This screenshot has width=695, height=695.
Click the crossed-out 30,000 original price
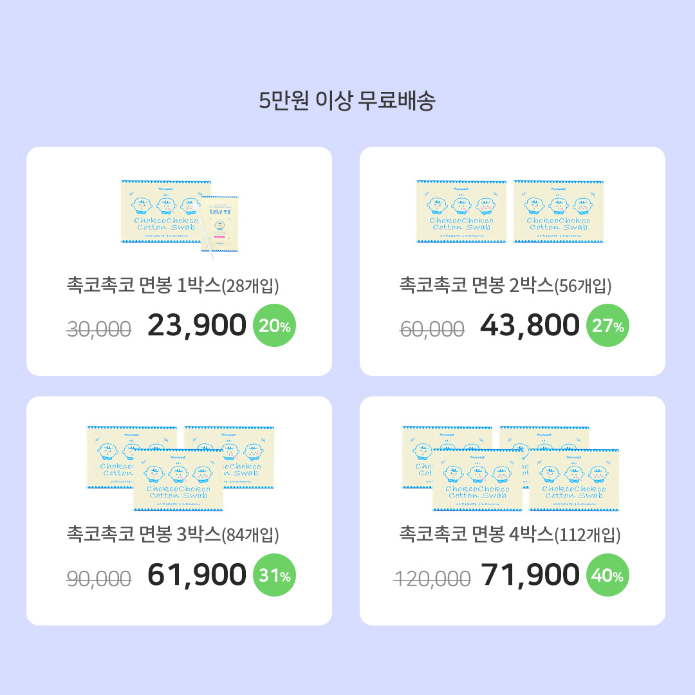click(x=99, y=329)
